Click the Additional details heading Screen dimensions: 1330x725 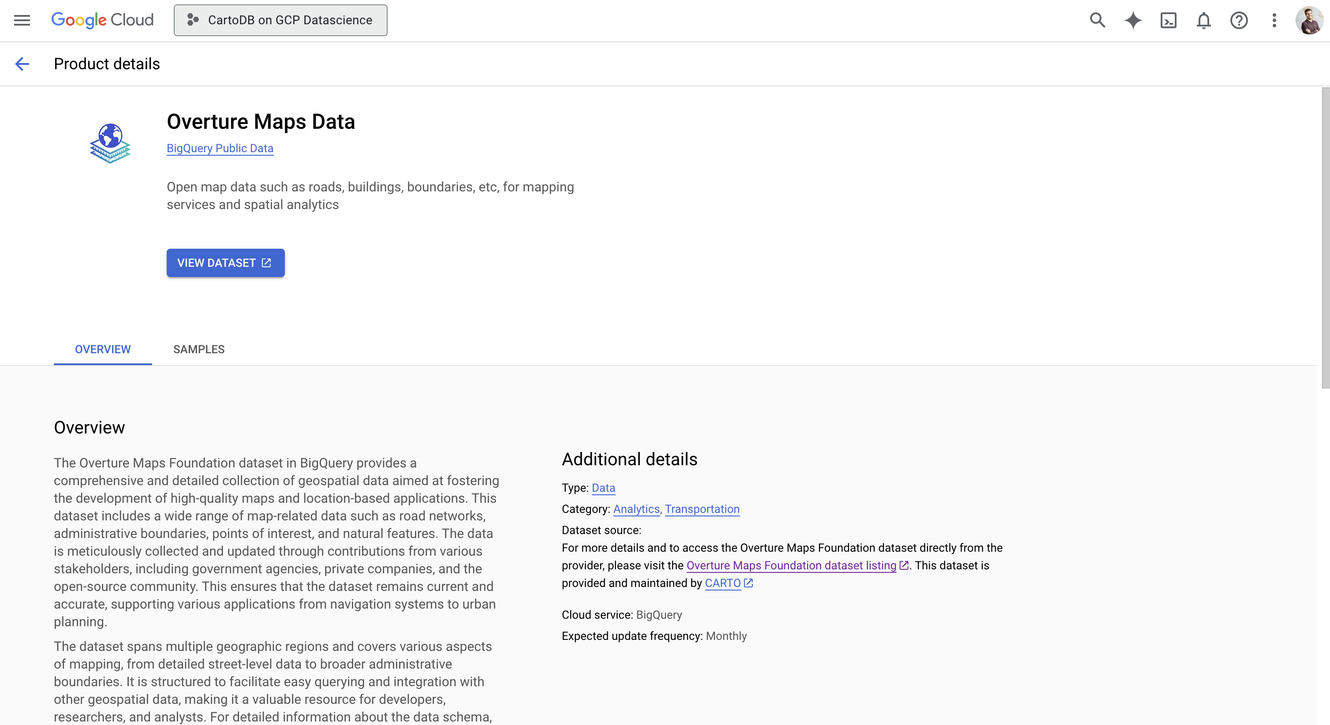point(629,459)
